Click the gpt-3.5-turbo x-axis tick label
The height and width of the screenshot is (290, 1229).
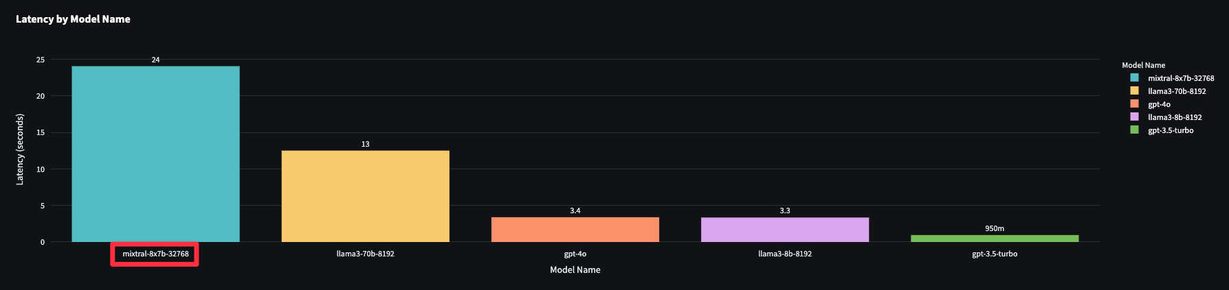tap(994, 254)
